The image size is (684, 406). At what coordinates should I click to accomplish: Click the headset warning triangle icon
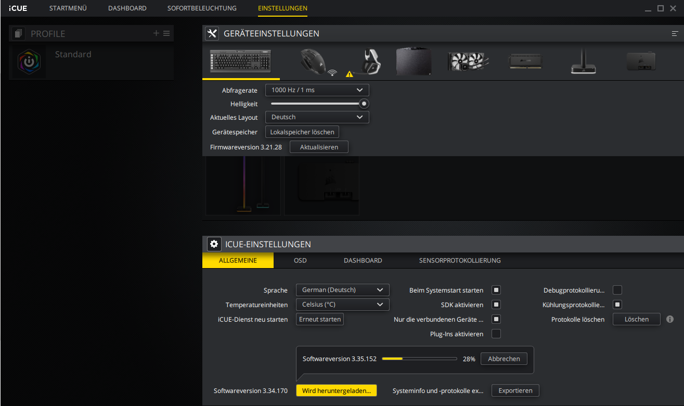point(350,74)
